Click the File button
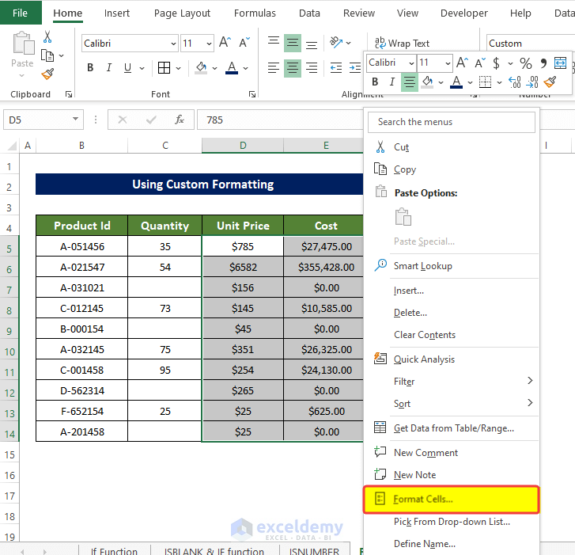Viewport: 575px width, 555px height. point(21,13)
